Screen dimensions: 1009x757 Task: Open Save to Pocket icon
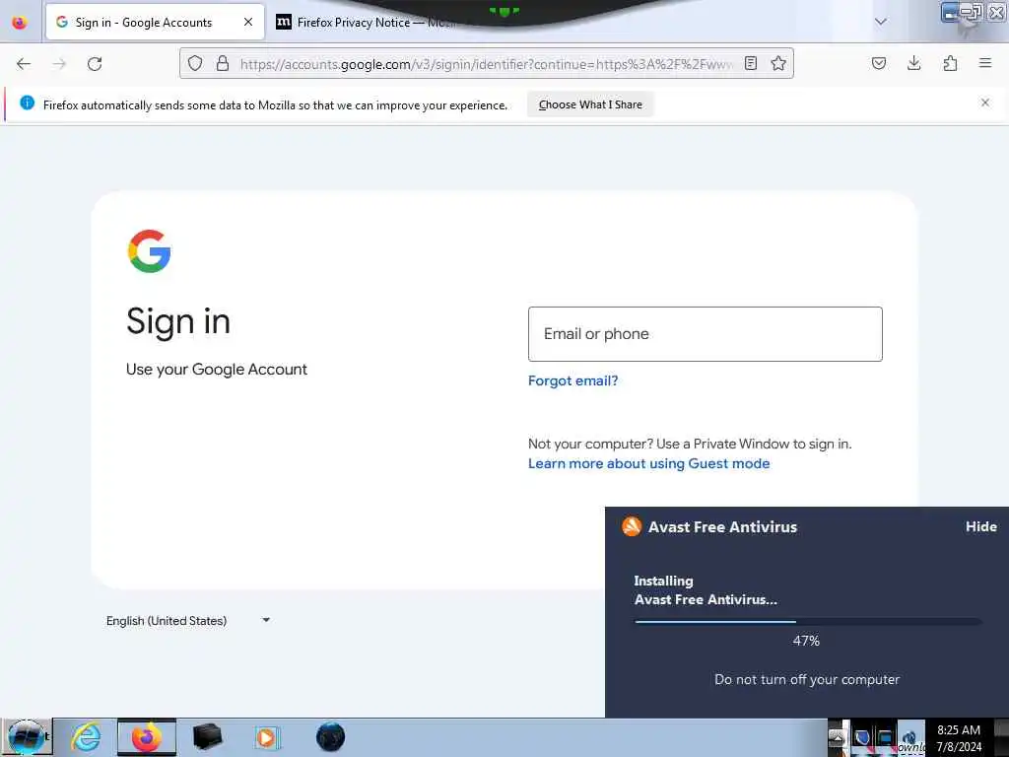coord(878,63)
